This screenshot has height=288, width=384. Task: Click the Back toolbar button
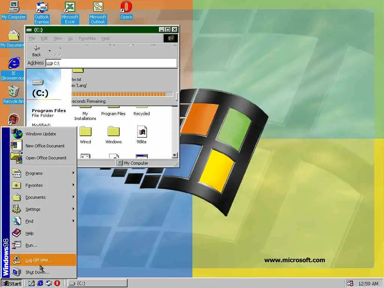pos(36,51)
